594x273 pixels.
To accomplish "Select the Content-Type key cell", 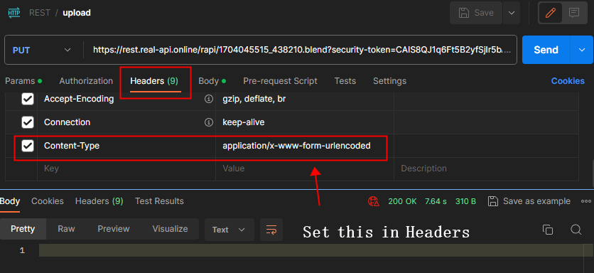I will pos(126,146).
